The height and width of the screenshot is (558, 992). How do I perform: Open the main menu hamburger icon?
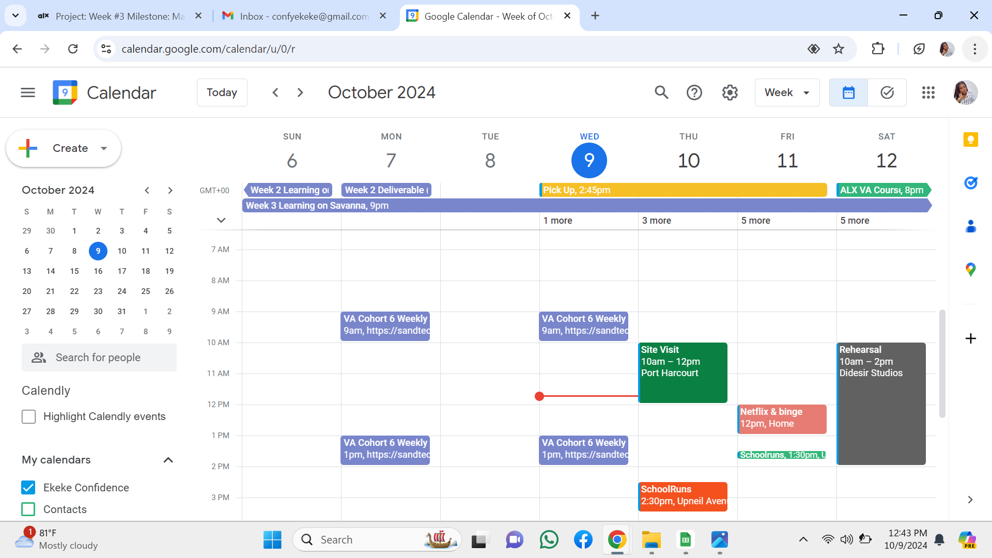(28, 92)
